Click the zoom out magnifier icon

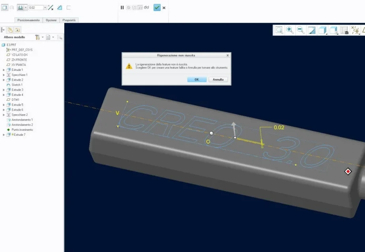(300, 30)
